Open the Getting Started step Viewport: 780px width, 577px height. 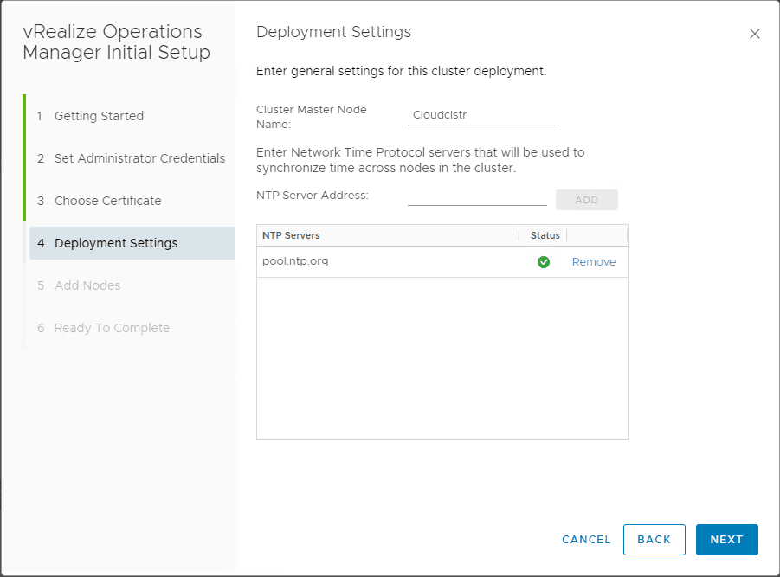99,116
